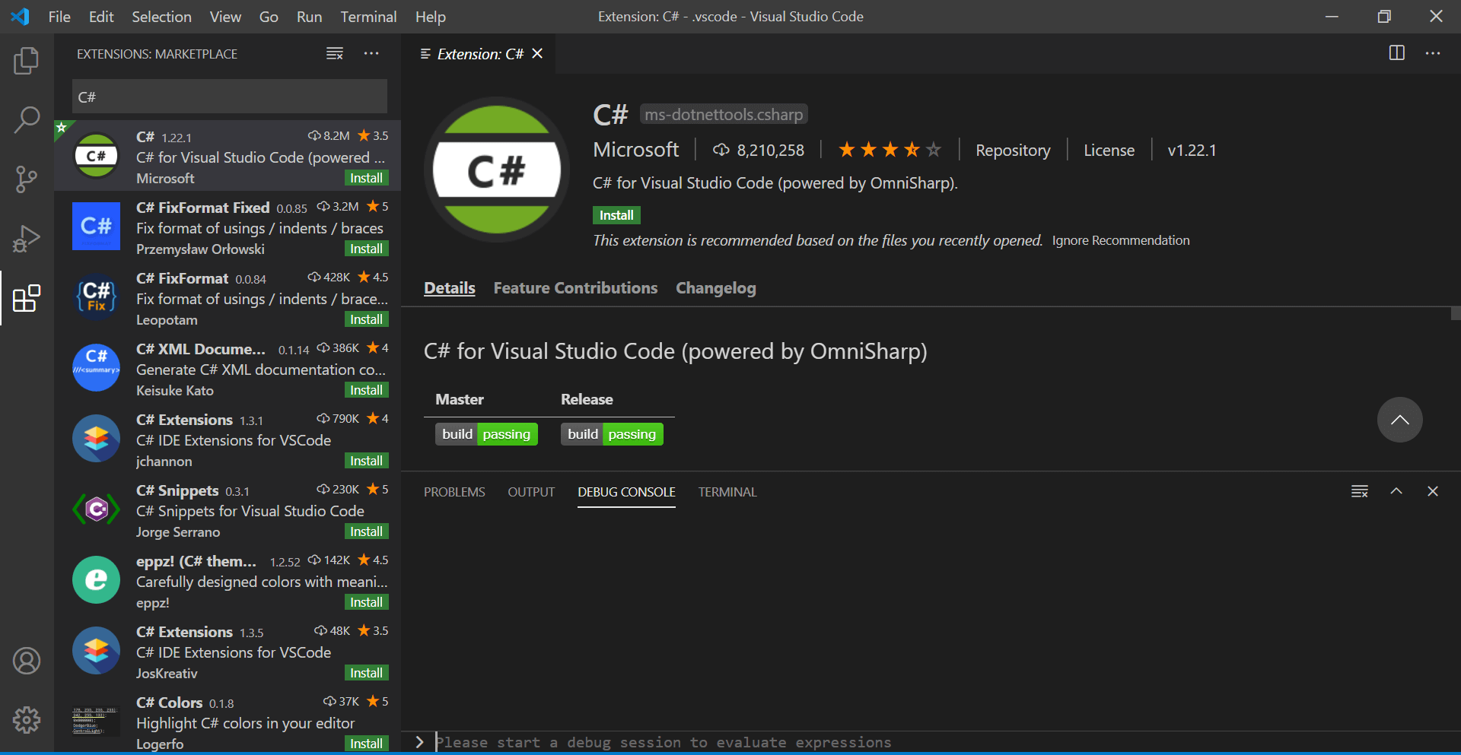The image size is (1461, 755).
Task: Open the Terminal menu
Action: coord(368,16)
